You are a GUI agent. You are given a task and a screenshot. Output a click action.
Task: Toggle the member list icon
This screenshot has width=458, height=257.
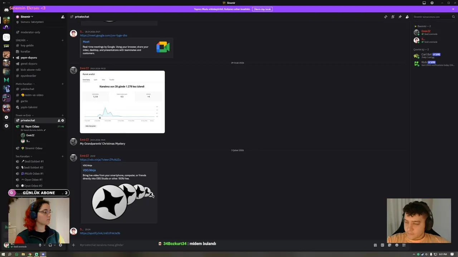[x=407, y=17]
